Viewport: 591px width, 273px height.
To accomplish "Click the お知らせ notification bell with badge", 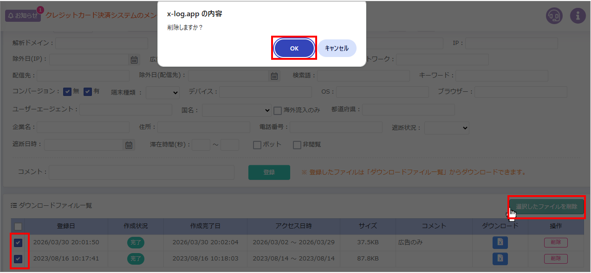I will point(22,15).
